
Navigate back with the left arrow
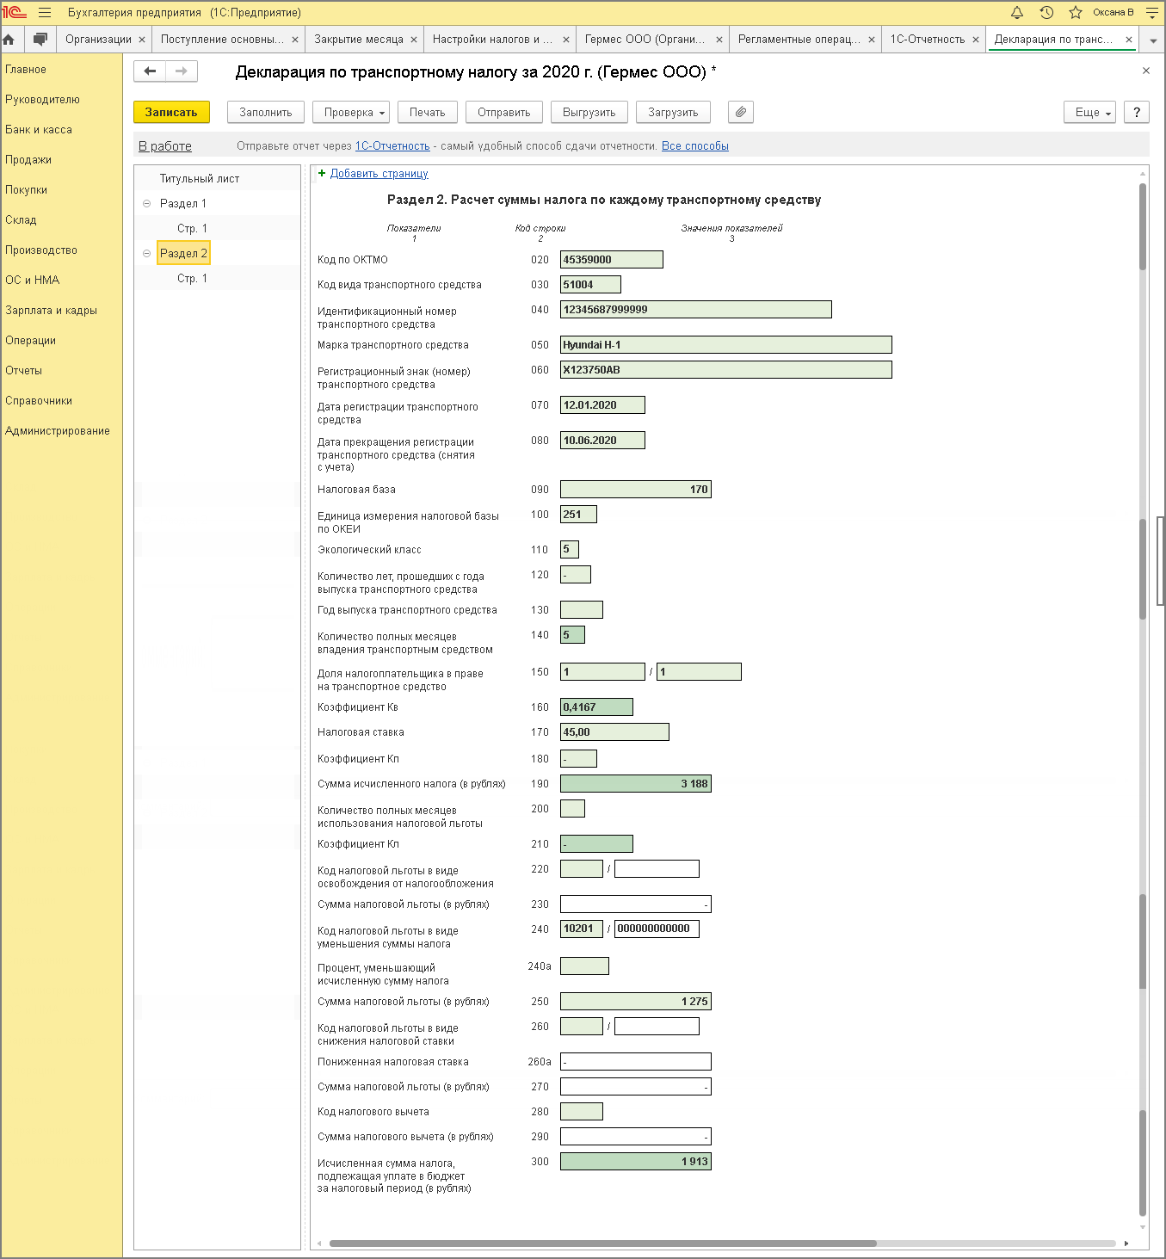(x=150, y=71)
